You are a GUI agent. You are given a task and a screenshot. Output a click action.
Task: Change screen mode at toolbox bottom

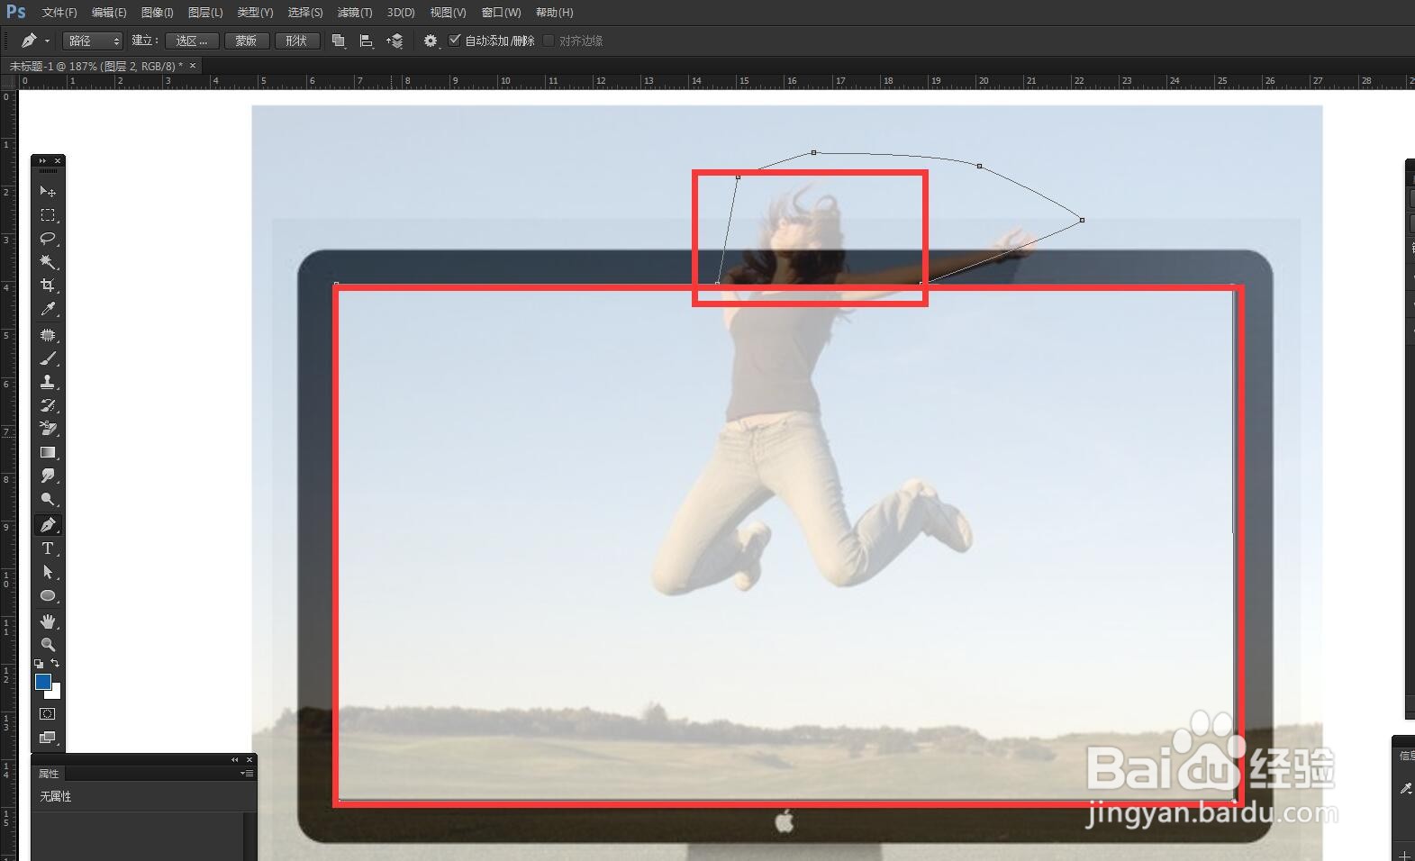48,738
